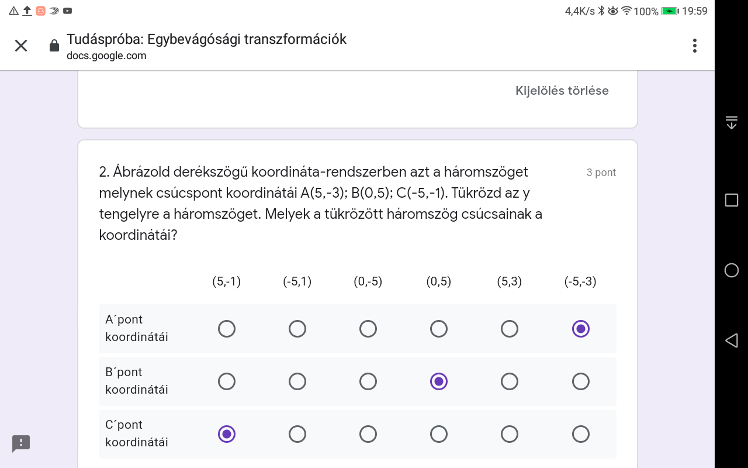Tap the YouTube notification icon in status bar

pyautogui.click(x=68, y=11)
